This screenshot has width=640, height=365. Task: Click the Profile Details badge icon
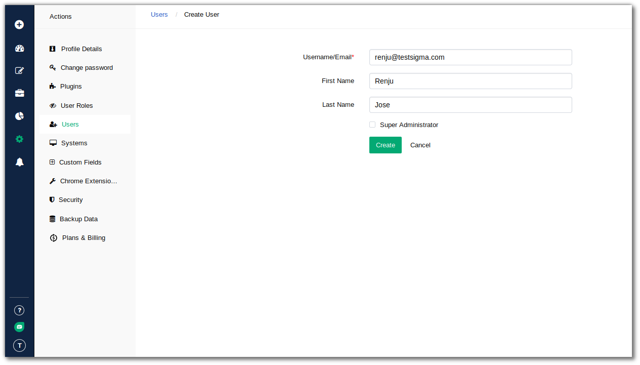(52, 49)
